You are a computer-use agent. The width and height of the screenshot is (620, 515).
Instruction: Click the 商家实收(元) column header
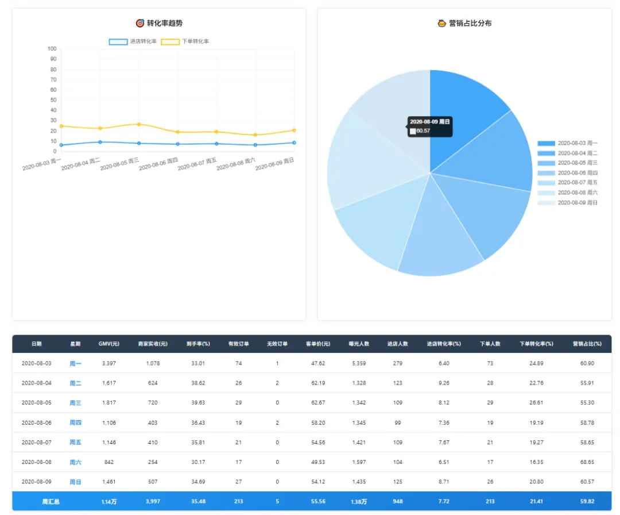[153, 344]
